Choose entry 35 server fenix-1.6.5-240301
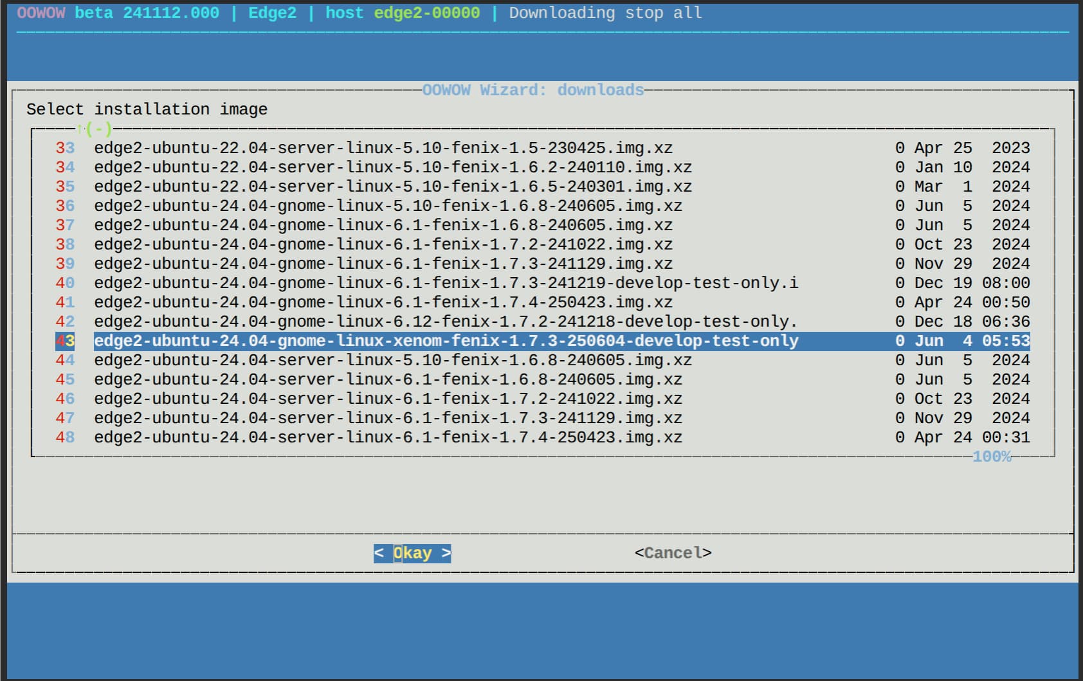The height and width of the screenshot is (681, 1083). [x=543, y=186]
